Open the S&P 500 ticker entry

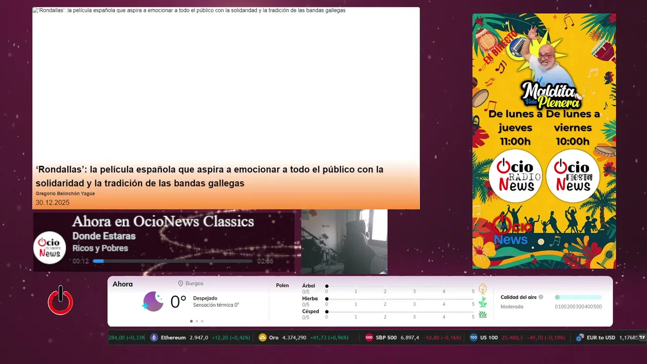click(413, 338)
